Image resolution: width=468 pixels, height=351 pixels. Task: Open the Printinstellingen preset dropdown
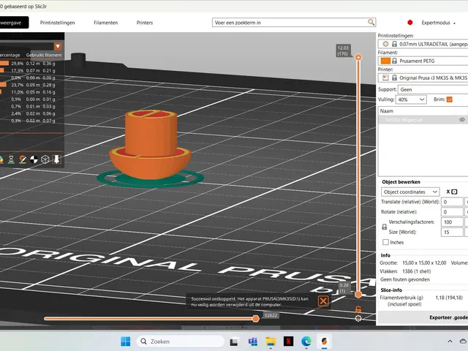[x=423, y=44]
